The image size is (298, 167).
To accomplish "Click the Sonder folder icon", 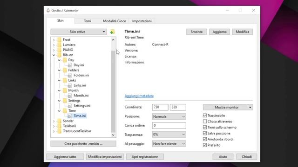I will click(60, 121).
